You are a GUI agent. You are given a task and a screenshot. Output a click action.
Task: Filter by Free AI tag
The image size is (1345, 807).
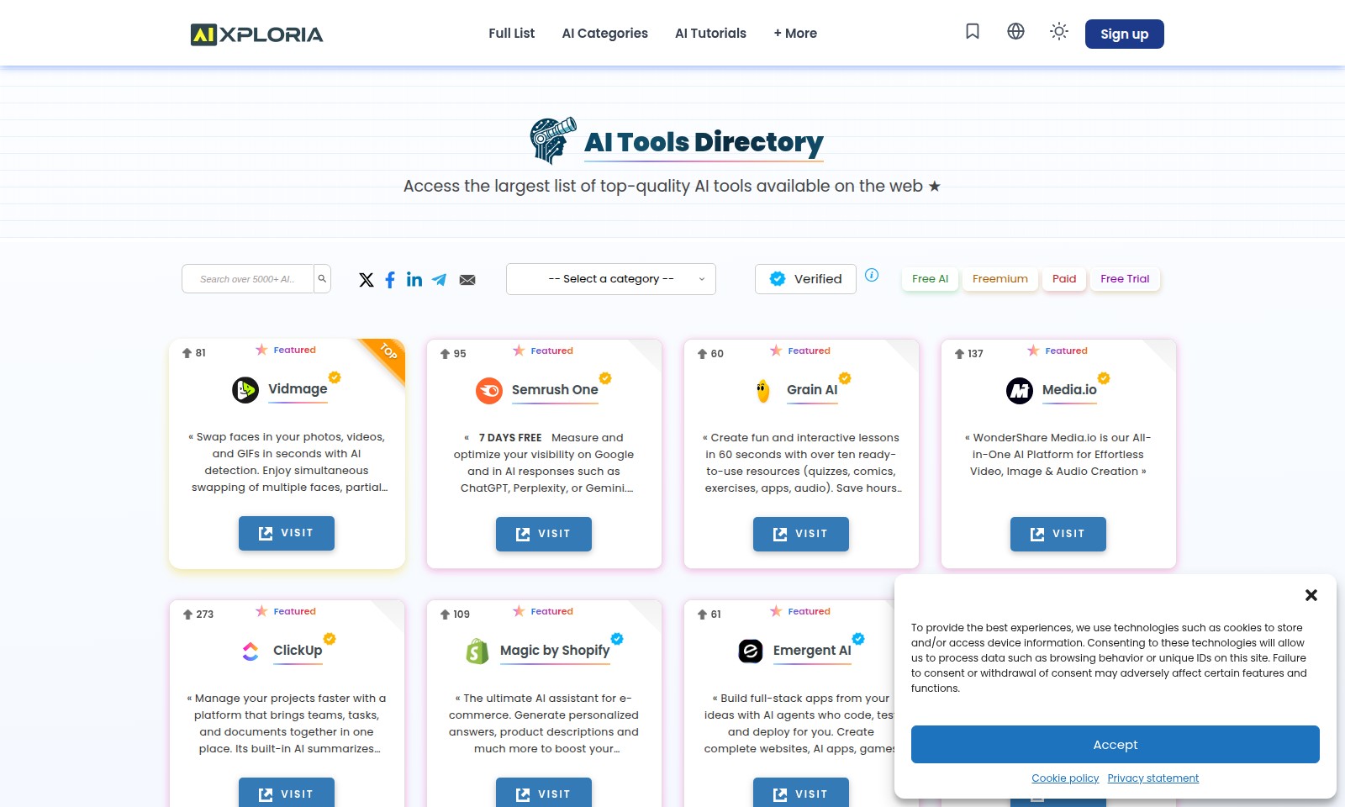tap(930, 279)
